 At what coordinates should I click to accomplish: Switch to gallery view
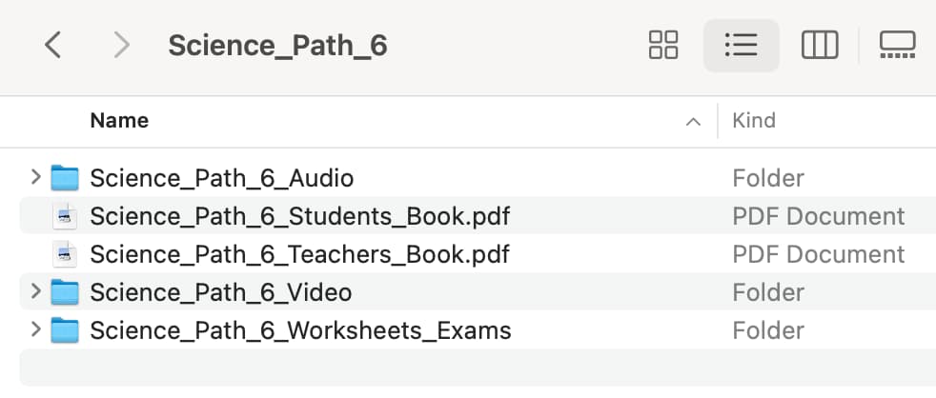click(x=897, y=46)
